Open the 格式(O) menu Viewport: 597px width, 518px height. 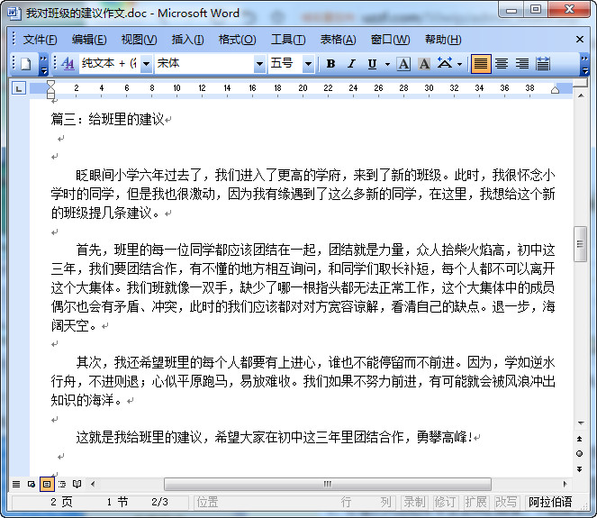coord(237,40)
